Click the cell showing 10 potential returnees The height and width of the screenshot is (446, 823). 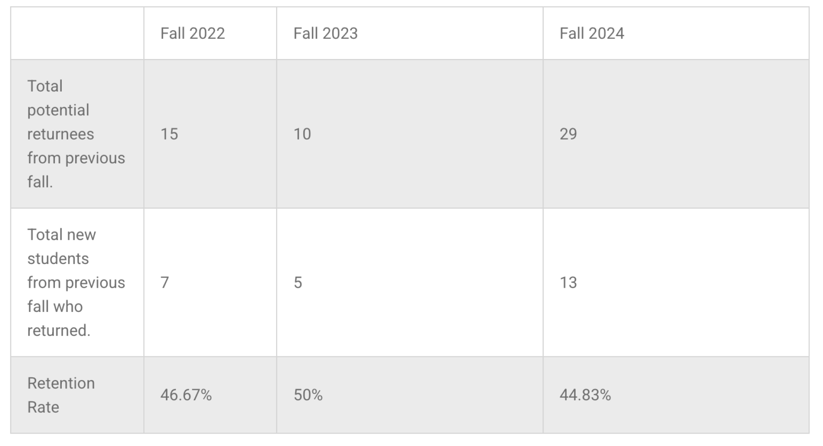(302, 134)
